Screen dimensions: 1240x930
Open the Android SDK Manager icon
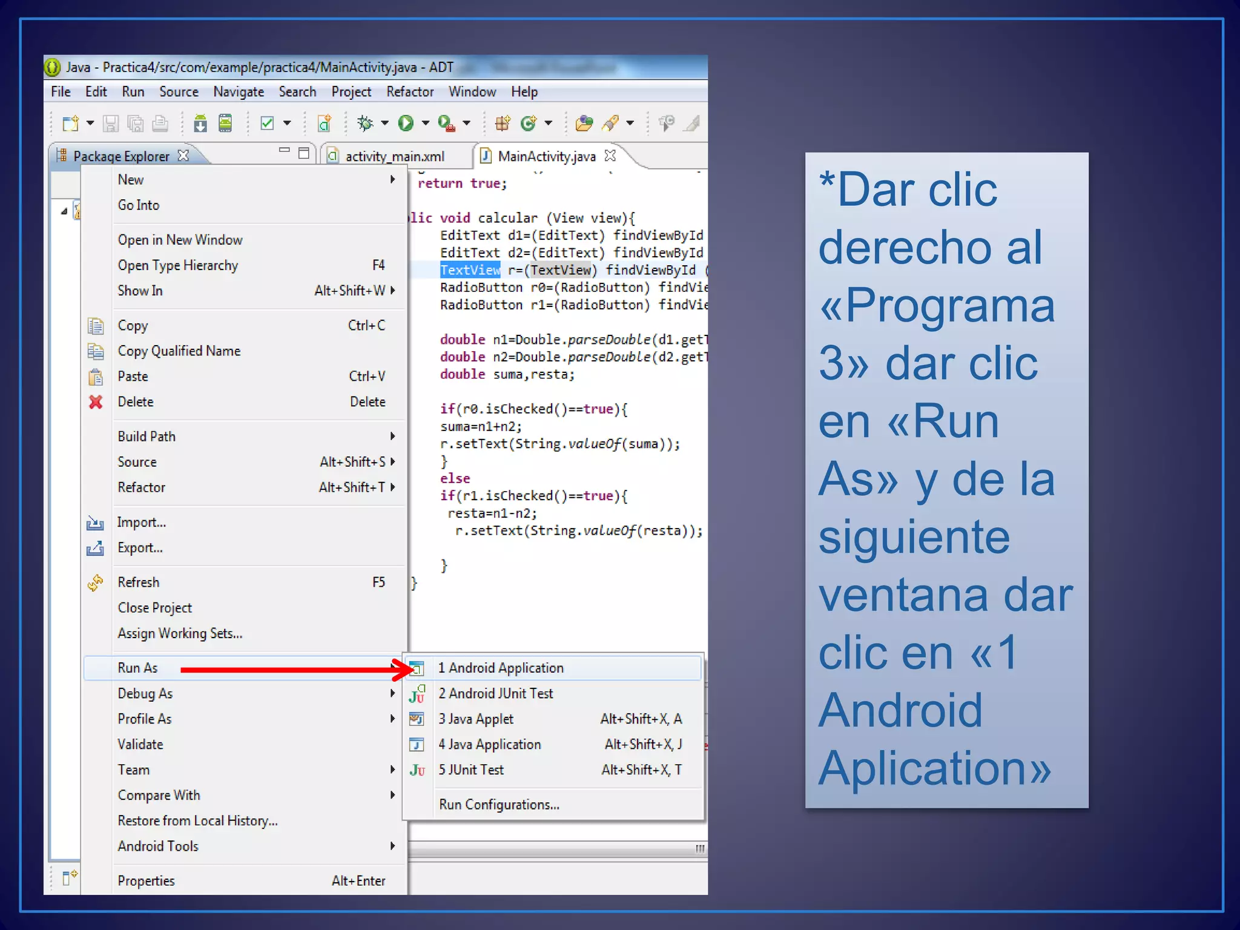(x=200, y=124)
